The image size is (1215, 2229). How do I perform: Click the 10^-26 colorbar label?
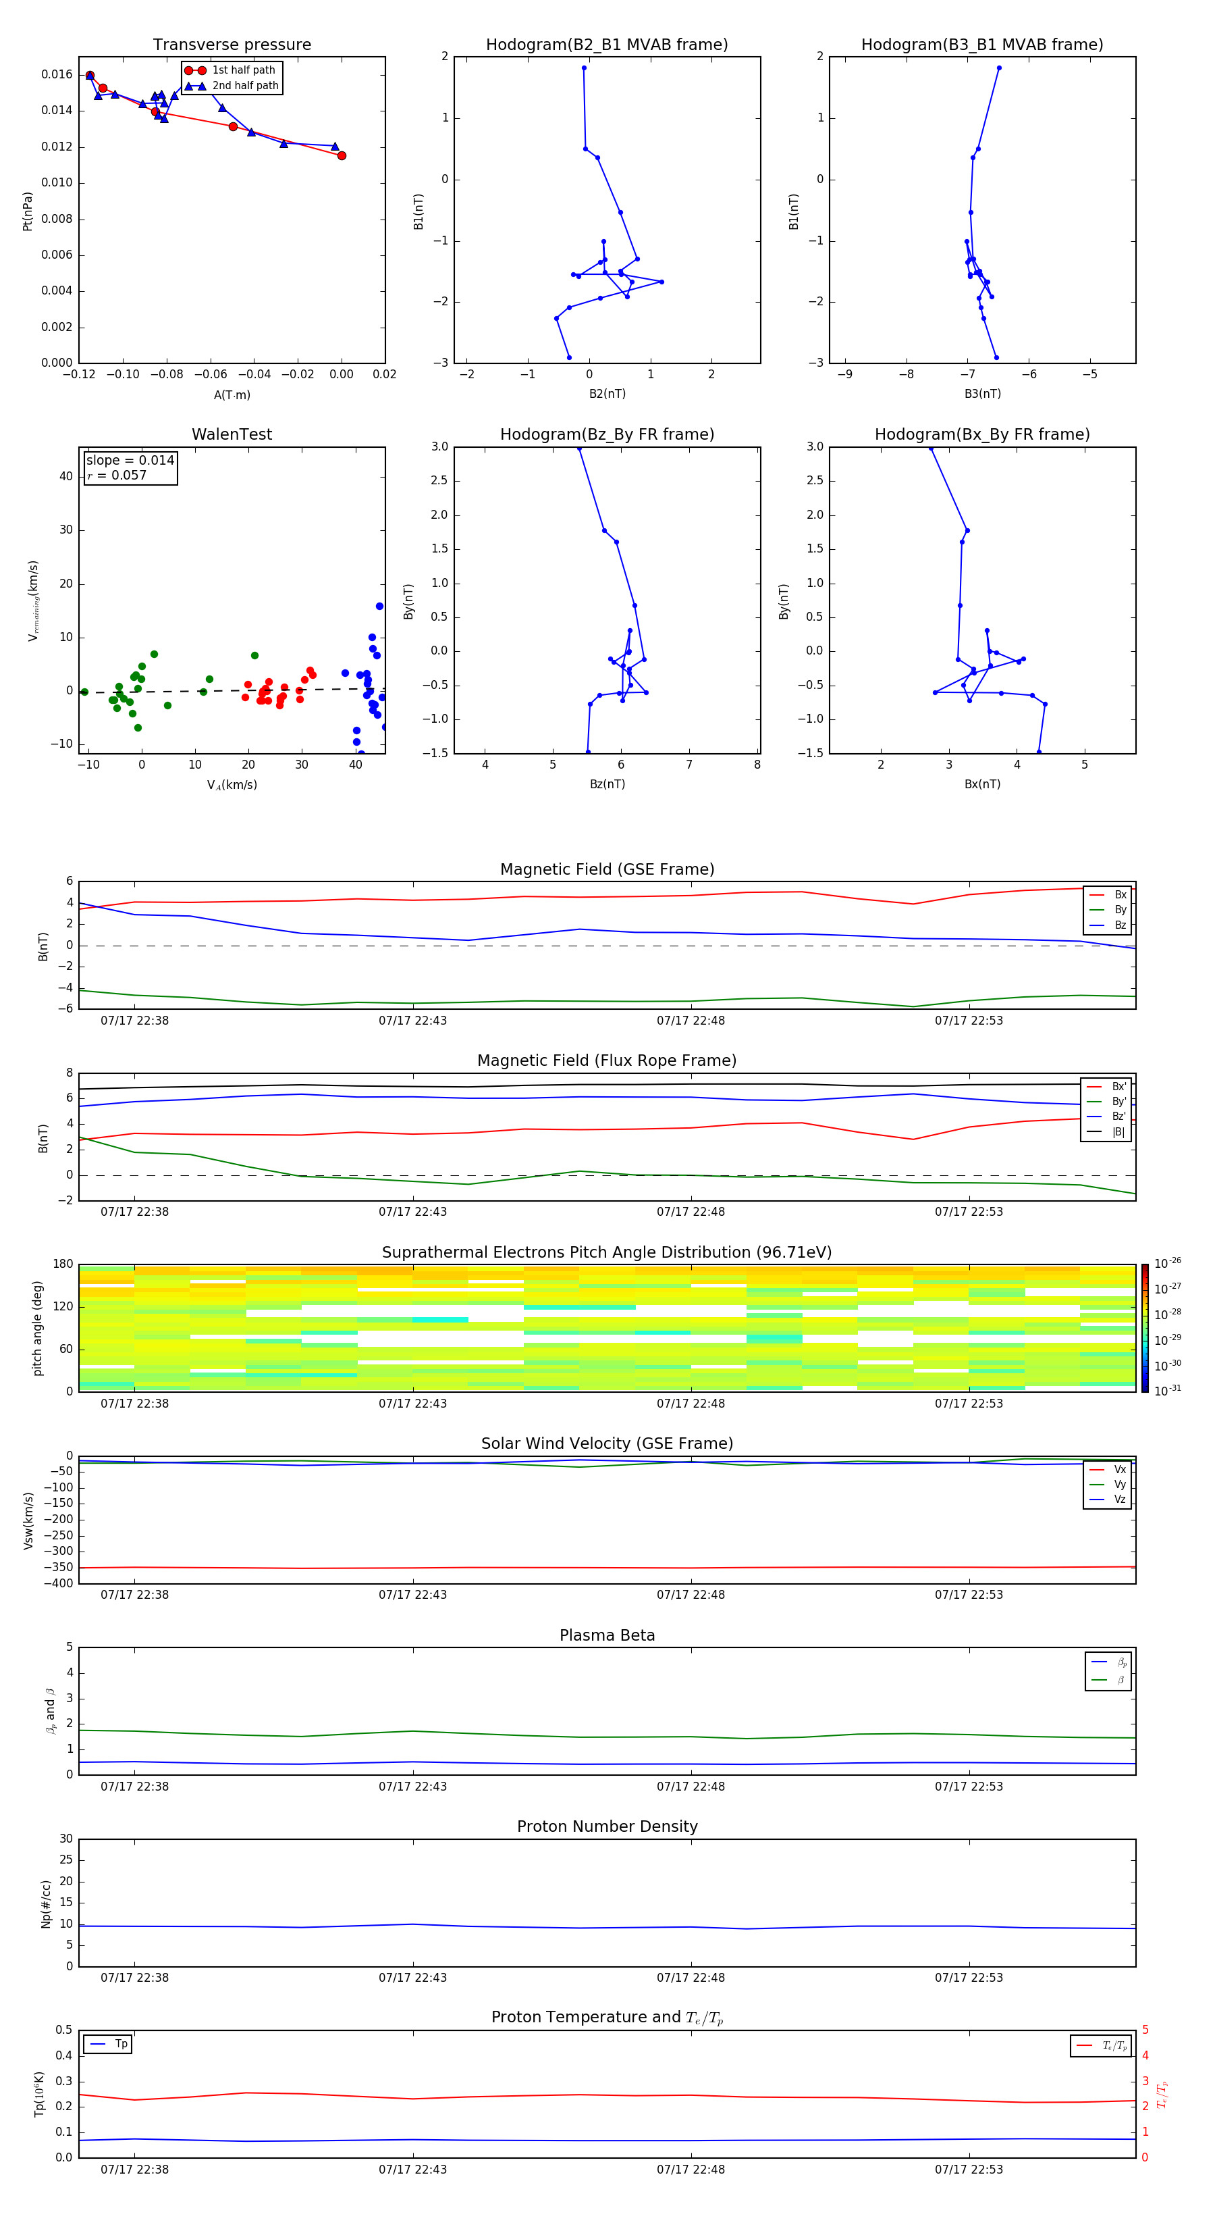coord(1168,1263)
